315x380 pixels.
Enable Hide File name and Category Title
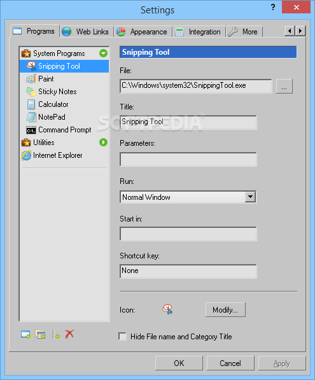click(122, 337)
